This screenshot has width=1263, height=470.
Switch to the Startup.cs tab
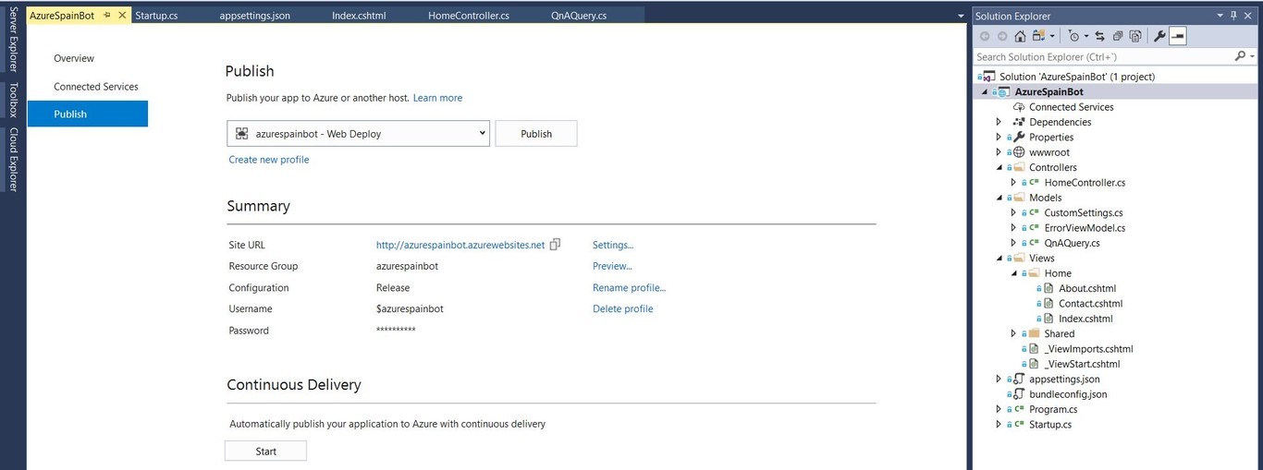pyautogui.click(x=156, y=16)
